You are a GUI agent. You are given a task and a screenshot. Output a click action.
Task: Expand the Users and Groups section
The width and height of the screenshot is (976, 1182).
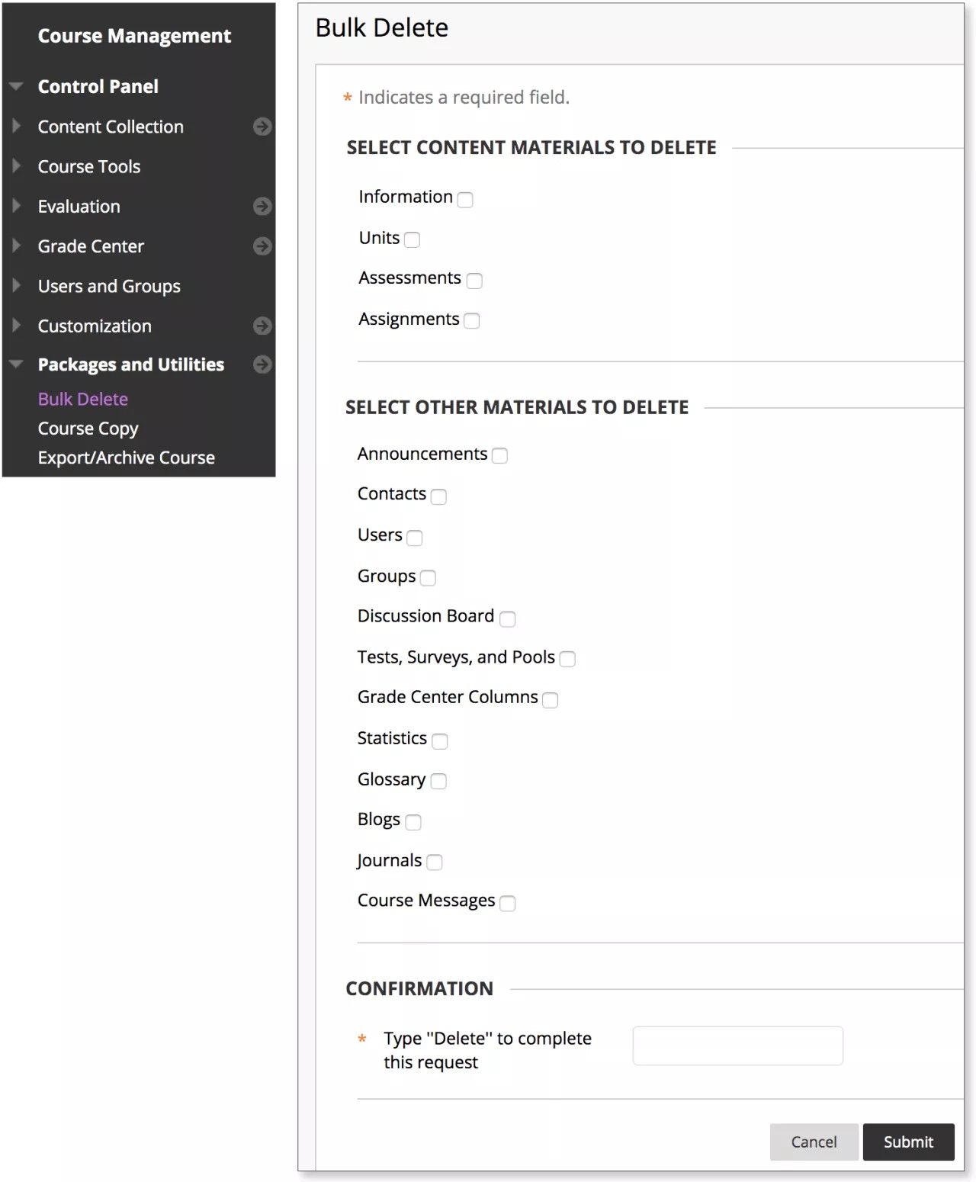16,286
